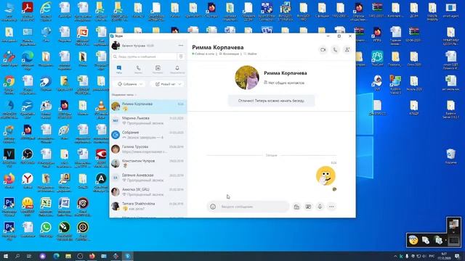Open the emoji picker in message box
465x261 pixels.
click(213, 207)
